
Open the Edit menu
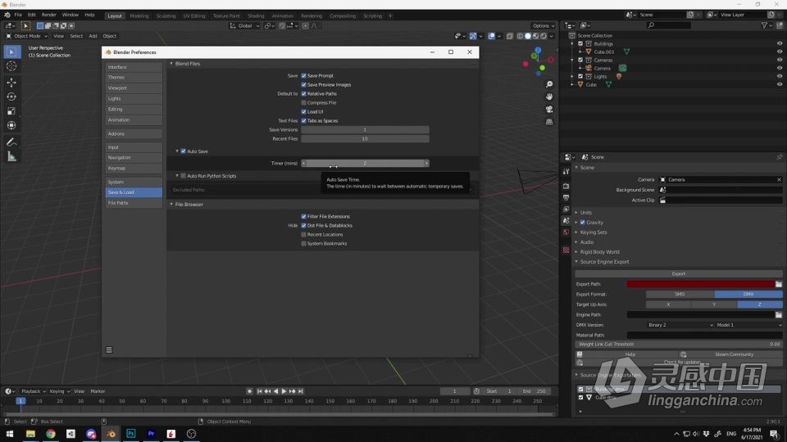coord(32,15)
